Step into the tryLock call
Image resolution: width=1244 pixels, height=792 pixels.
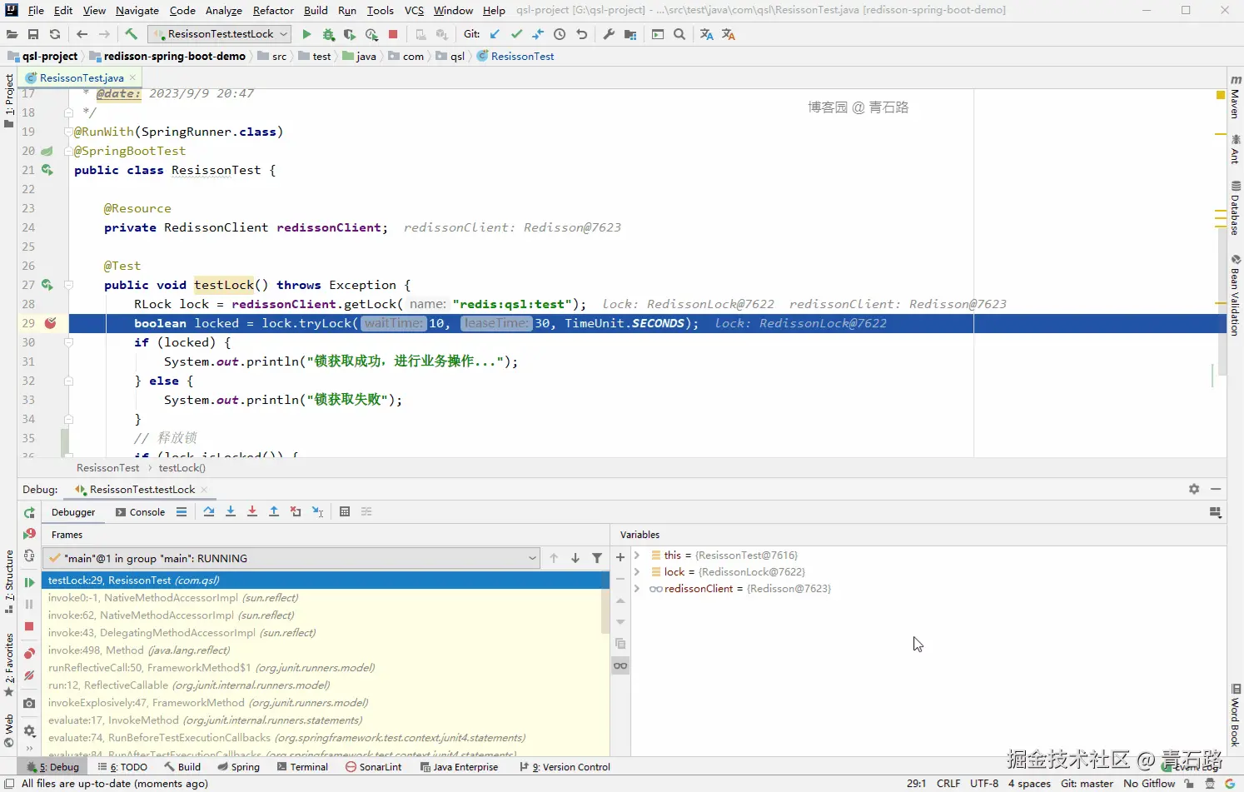pos(231,511)
